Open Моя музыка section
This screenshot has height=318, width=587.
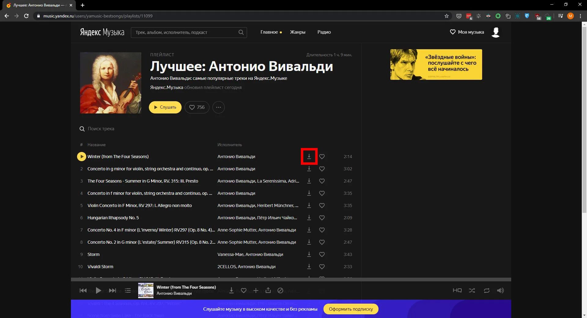click(467, 32)
